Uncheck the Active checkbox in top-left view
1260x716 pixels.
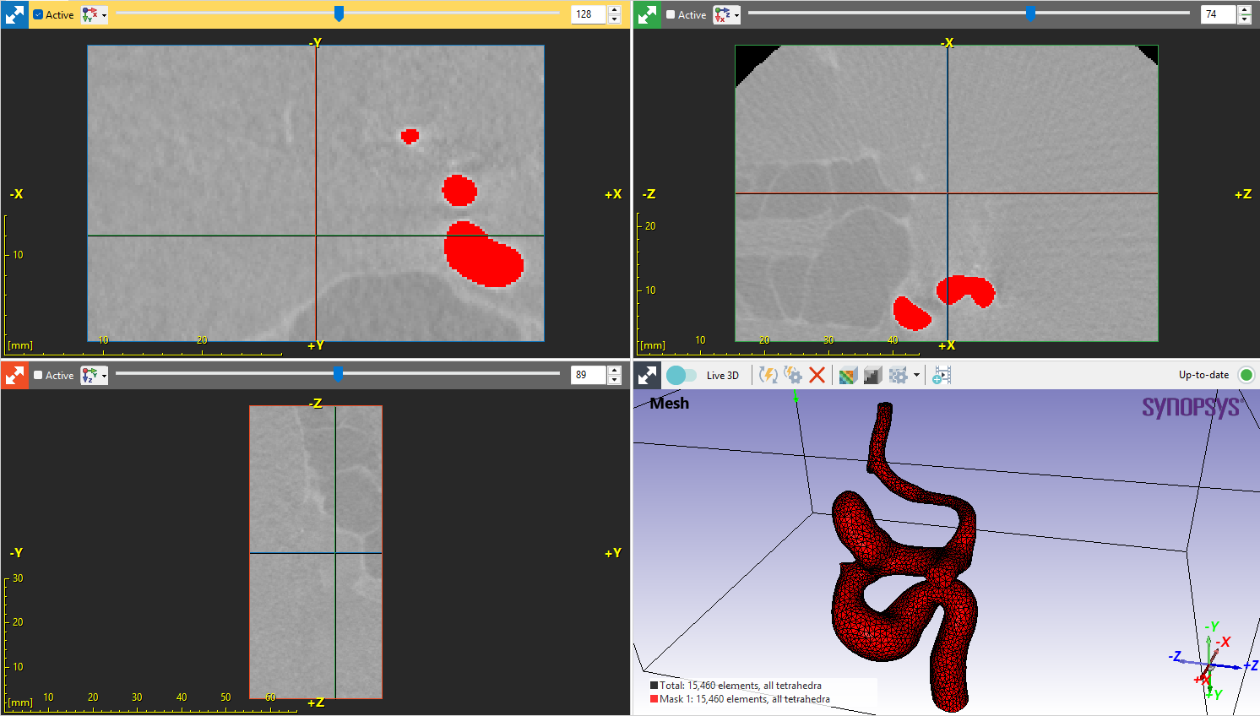[x=38, y=14]
